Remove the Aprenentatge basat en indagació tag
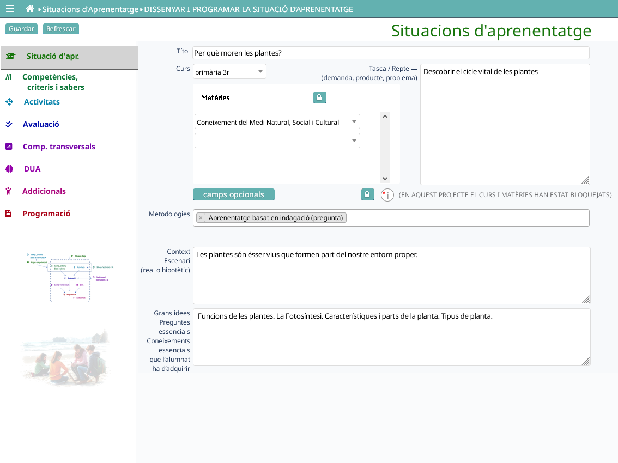Screen dimensions: 618x463 coord(201,217)
